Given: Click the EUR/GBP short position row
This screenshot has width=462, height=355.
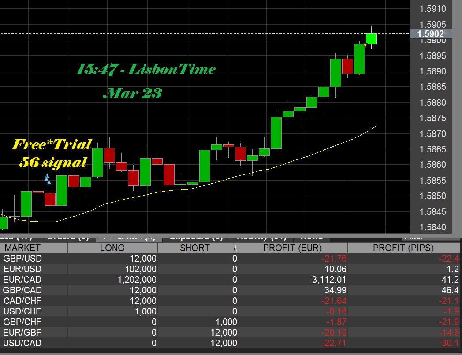Looking at the screenshot, I should click(x=132, y=333).
